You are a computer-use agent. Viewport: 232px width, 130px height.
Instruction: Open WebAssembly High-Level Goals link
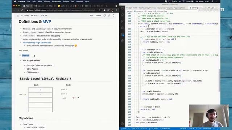37,43
